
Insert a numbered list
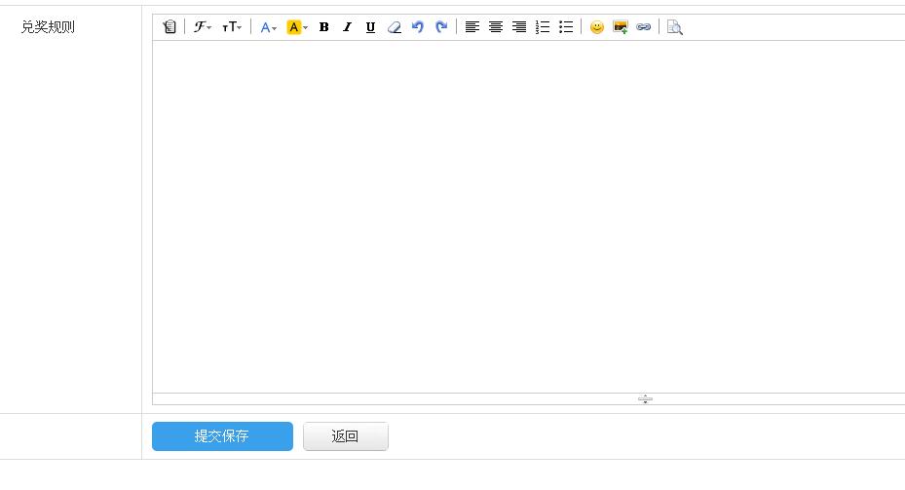543,27
